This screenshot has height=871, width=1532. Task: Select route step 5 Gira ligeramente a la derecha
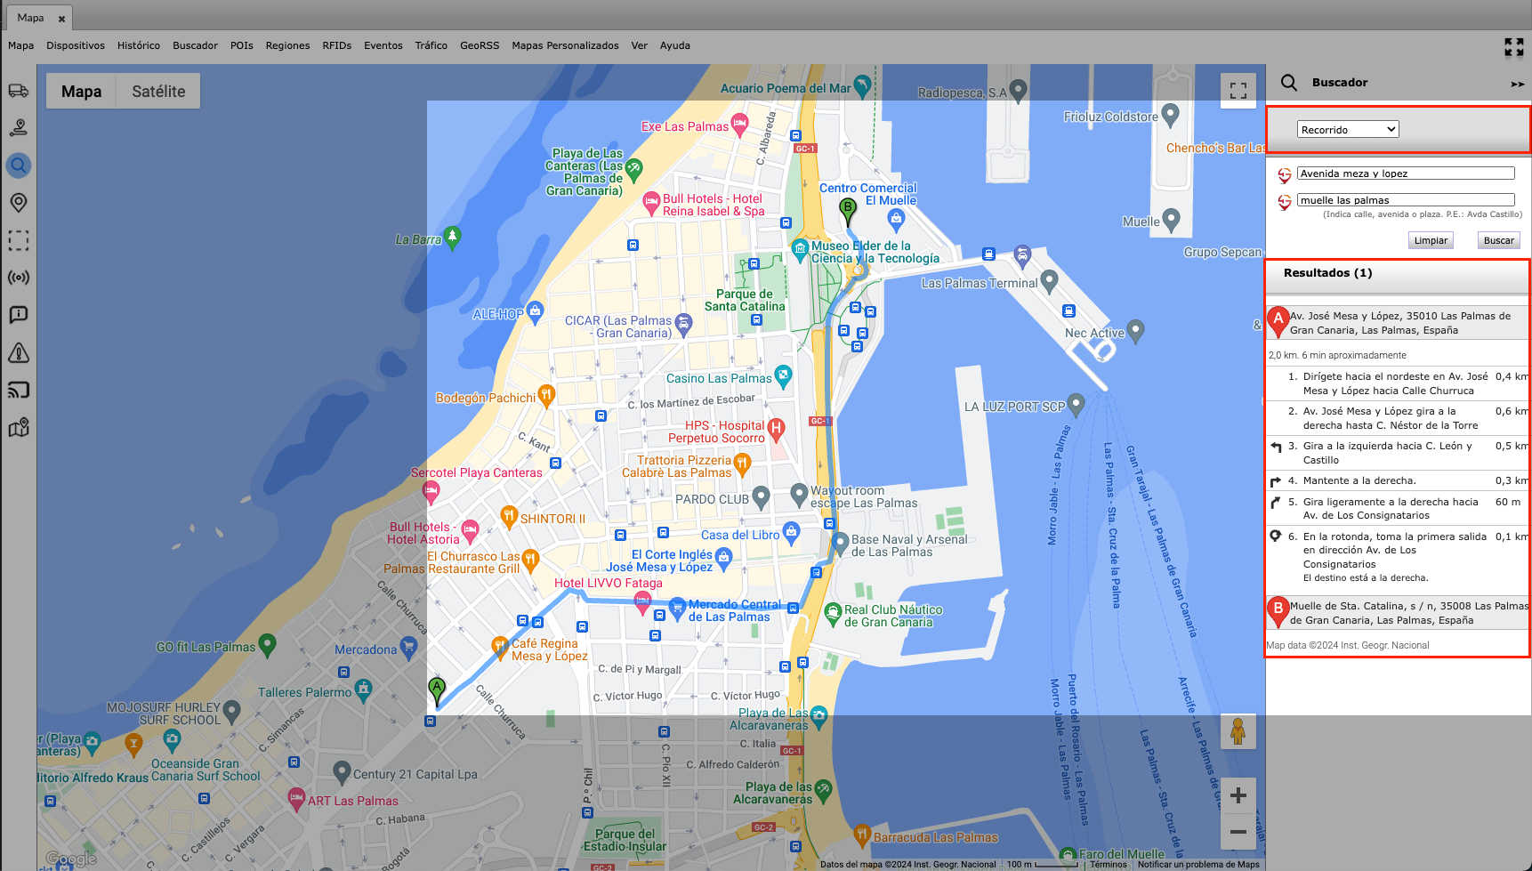tap(1399, 508)
